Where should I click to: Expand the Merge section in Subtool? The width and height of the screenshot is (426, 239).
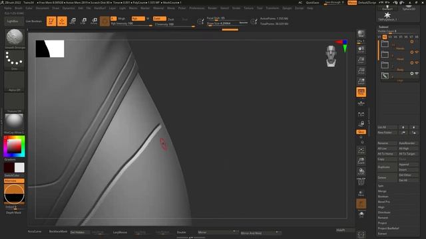(381, 191)
